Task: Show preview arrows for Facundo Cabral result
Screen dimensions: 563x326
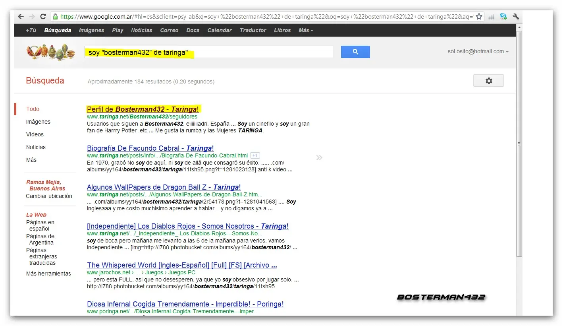Action: 319,158
